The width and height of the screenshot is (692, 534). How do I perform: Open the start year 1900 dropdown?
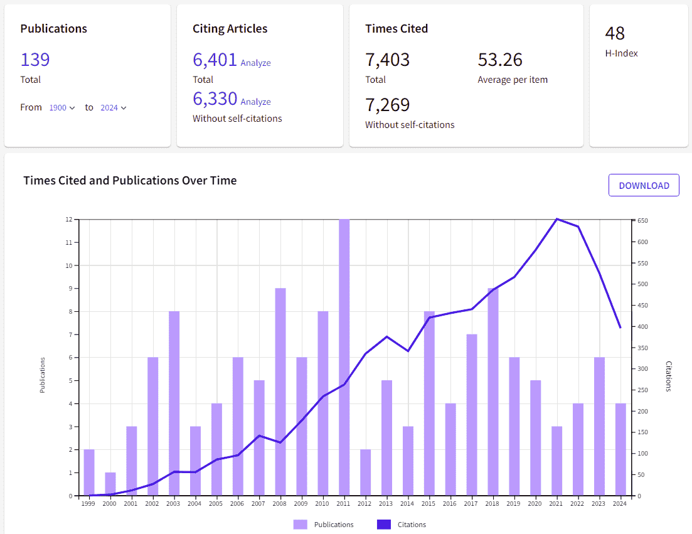[61, 108]
